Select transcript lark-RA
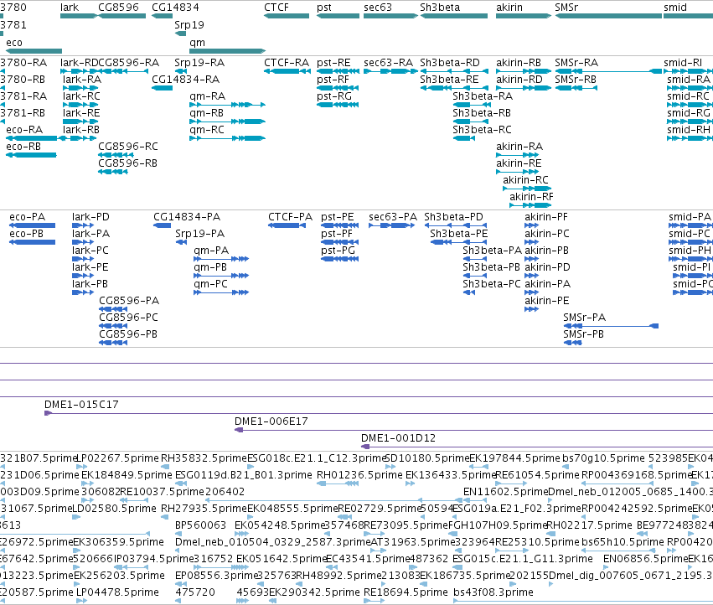The width and height of the screenshot is (713, 605). pyautogui.click(x=81, y=88)
